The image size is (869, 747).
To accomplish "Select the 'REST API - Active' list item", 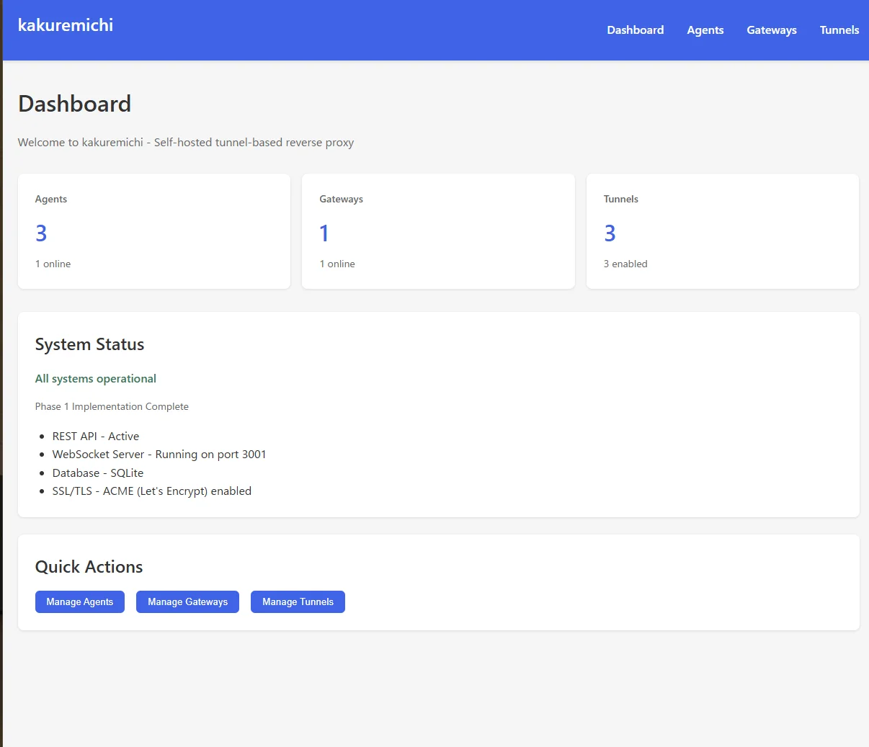I will (x=96, y=437).
